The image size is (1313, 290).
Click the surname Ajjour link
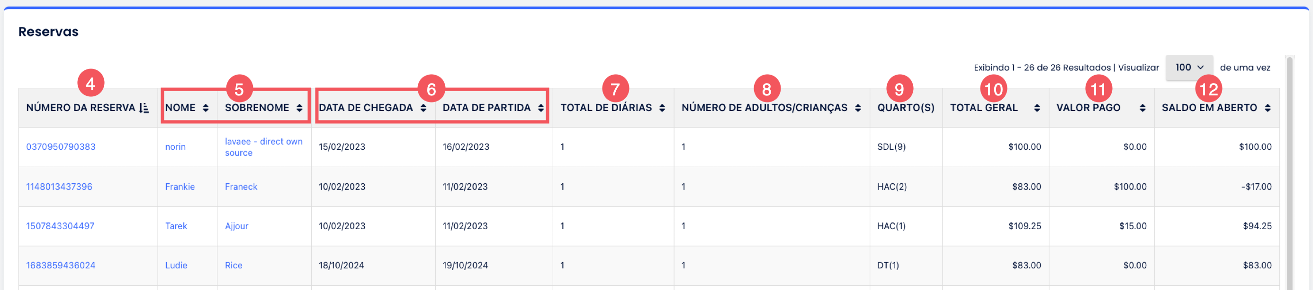(236, 226)
